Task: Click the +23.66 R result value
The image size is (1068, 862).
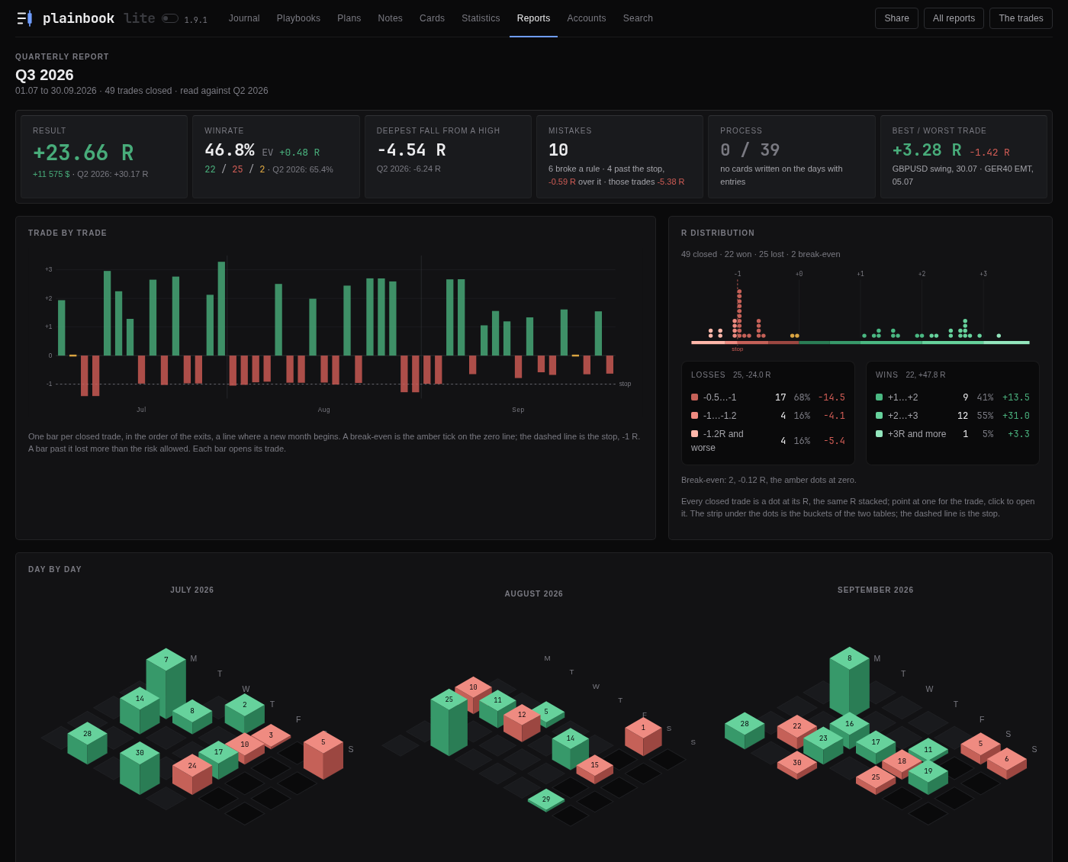Action: (x=83, y=153)
